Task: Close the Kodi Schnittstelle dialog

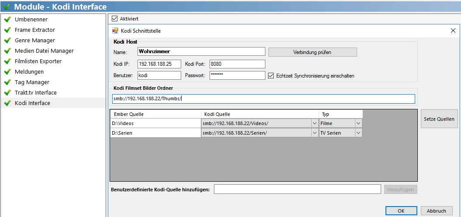Action: [x=453, y=31]
